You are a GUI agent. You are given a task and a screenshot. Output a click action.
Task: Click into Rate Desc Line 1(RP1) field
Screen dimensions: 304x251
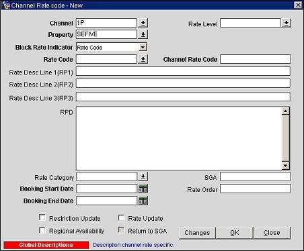pyautogui.click(x=183, y=71)
